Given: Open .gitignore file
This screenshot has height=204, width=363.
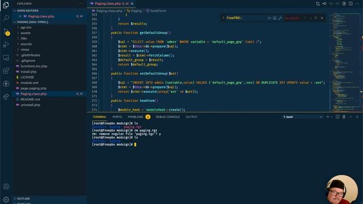Looking at the screenshot, I should coord(28,61).
